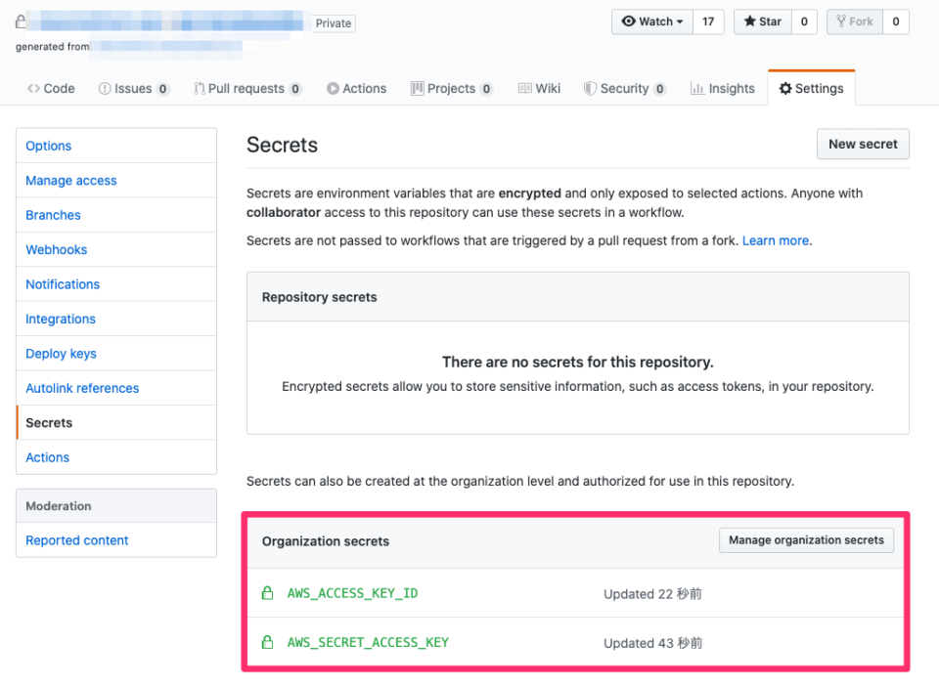Click the Repository secrets heading

pos(319,297)
